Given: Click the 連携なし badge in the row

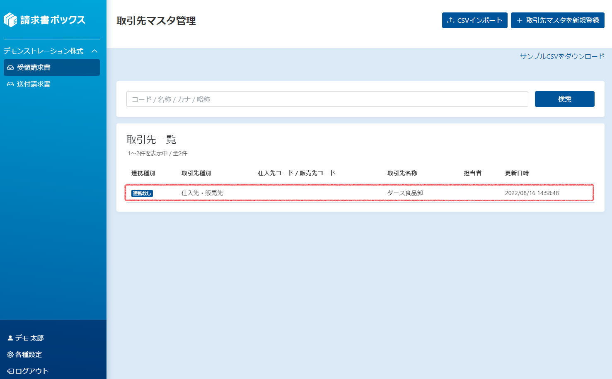Looking at the screenshot, I should [142, 193].
